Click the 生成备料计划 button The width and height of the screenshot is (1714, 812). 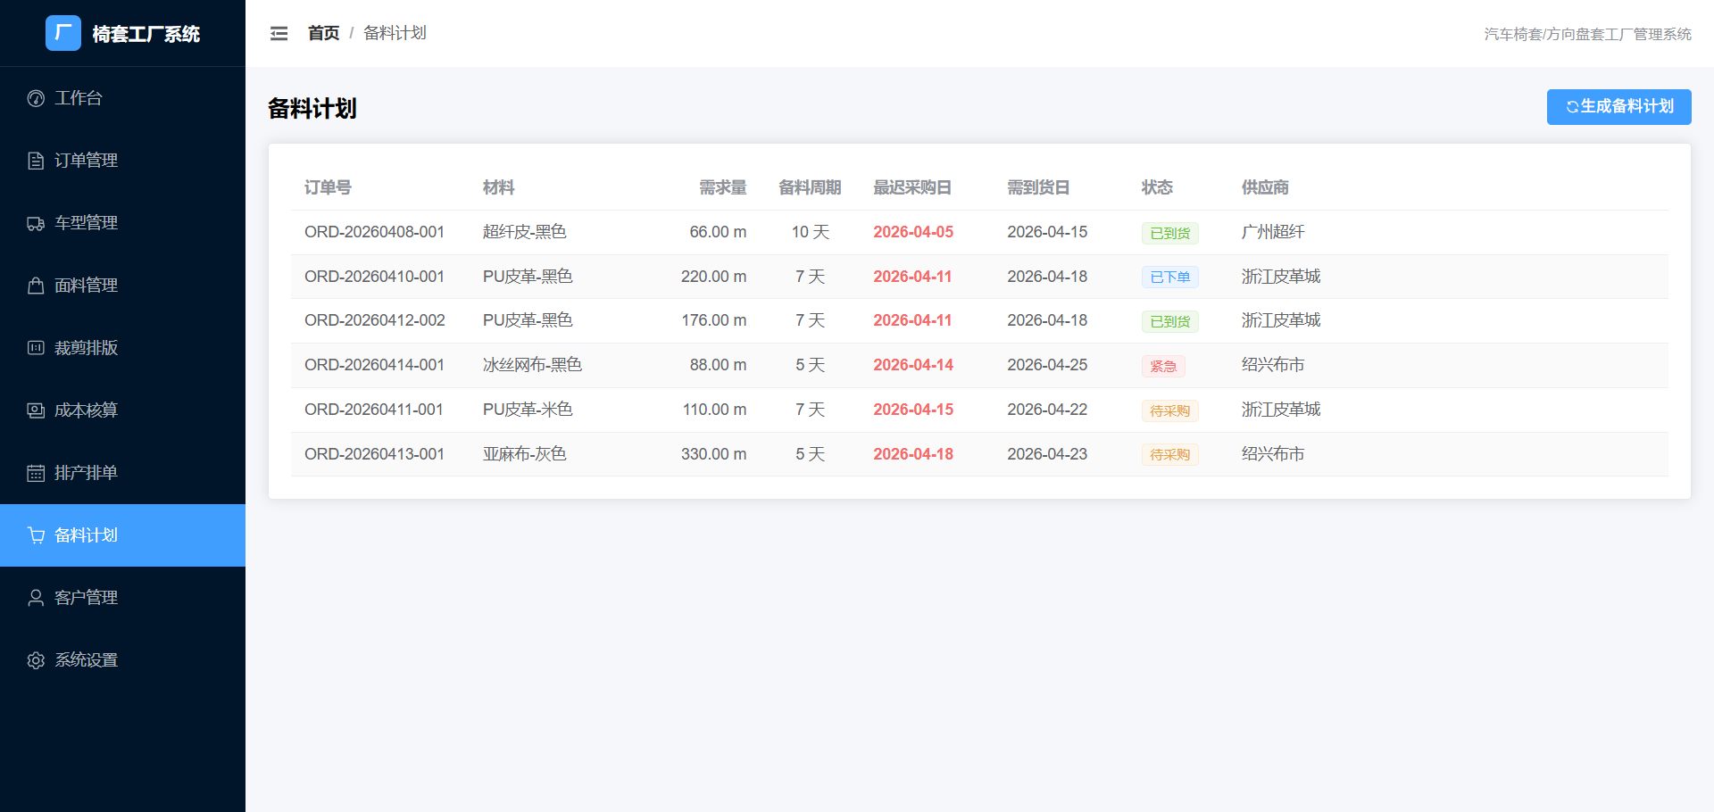(1618, 107)
